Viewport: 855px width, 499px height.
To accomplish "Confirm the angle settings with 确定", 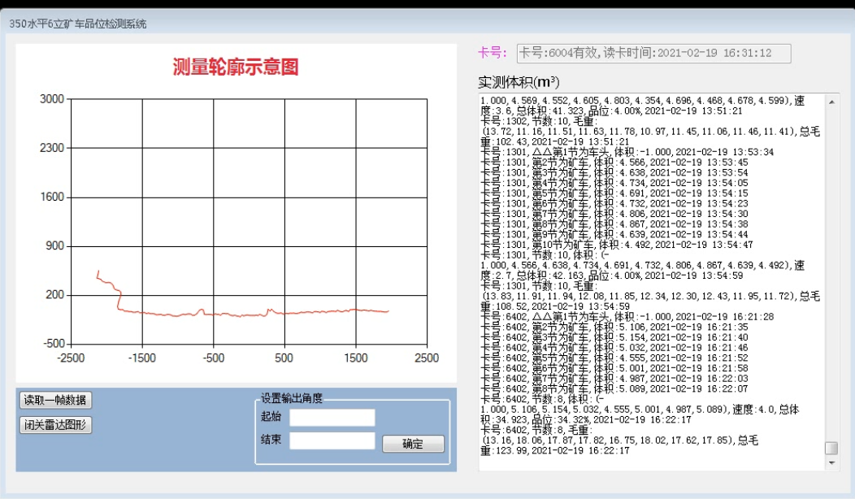I will click(x=413, y=444).
